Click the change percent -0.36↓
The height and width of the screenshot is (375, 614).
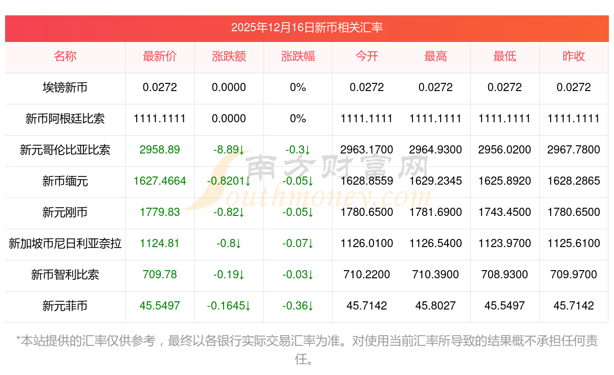click(298, 306)
